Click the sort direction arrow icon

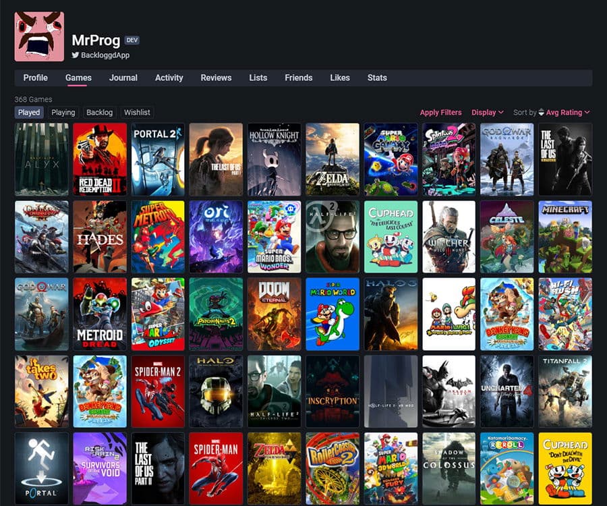click(541, 112)
